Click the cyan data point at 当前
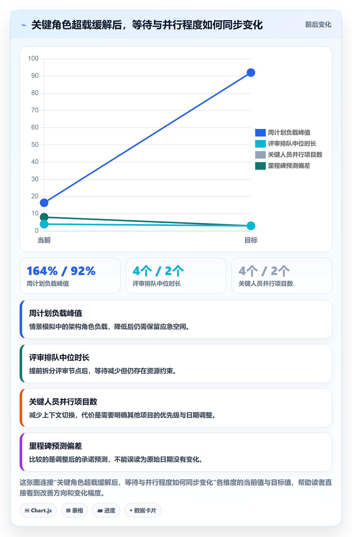The image size is (352, 537). point(44,224)
